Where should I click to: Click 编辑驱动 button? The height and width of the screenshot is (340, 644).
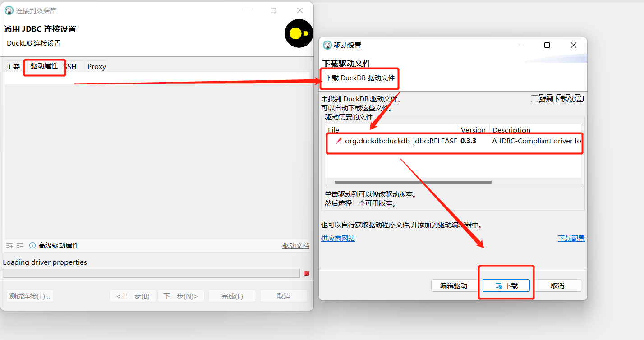pos(455,285)
